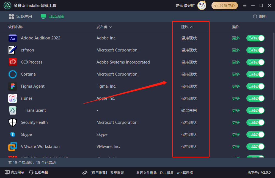Select the Adobe Inc. publisher cell
The image size is (275, 178).
tap(106, 38)
